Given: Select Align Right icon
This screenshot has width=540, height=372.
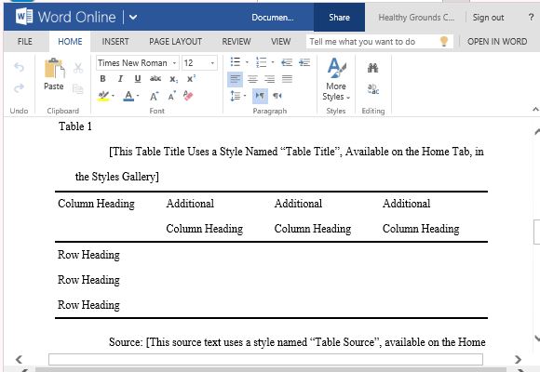Looking at the screenshot, I should [x=269, y=79].
